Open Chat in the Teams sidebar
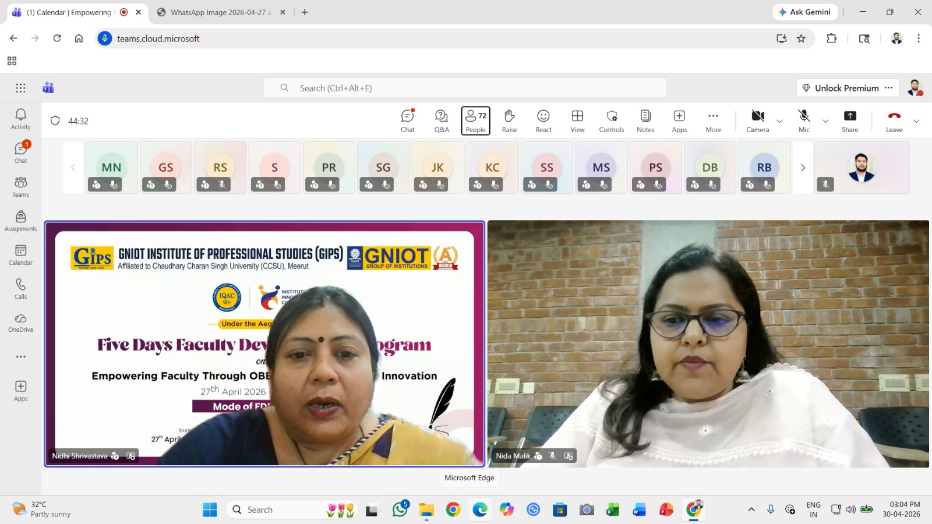Image resolution: width=932 pixels, height=524 pixels. [20, 153]
